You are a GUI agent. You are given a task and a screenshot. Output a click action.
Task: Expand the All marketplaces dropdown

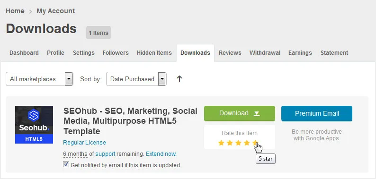[x=39, y=79]
